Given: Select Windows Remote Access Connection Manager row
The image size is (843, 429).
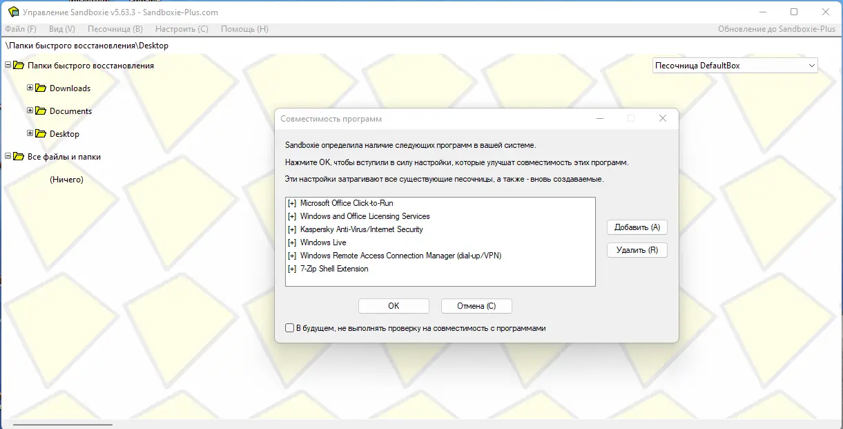Looking at the screenshot, I should [440, 256].
